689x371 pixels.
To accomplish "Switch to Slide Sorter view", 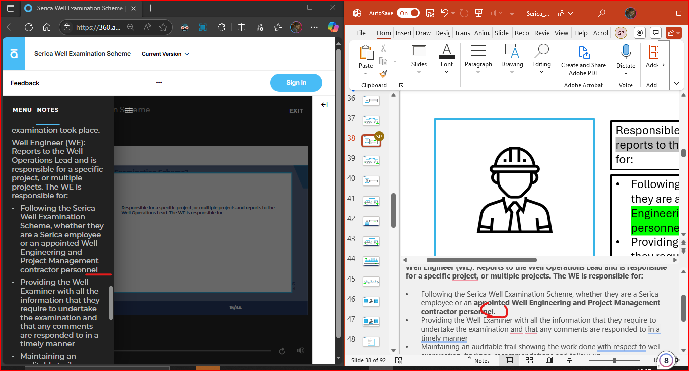I will 529,360.
